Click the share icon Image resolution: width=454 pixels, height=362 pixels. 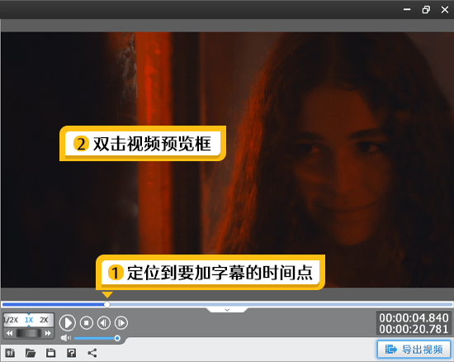[92, 353]
